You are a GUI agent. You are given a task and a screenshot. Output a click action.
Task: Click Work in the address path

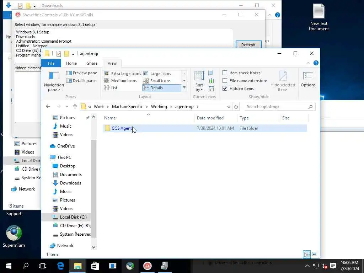(x=99, y=107)
